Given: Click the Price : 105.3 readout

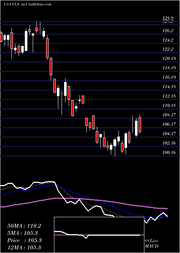Looking at the screenshot, I should click(24, 240).
